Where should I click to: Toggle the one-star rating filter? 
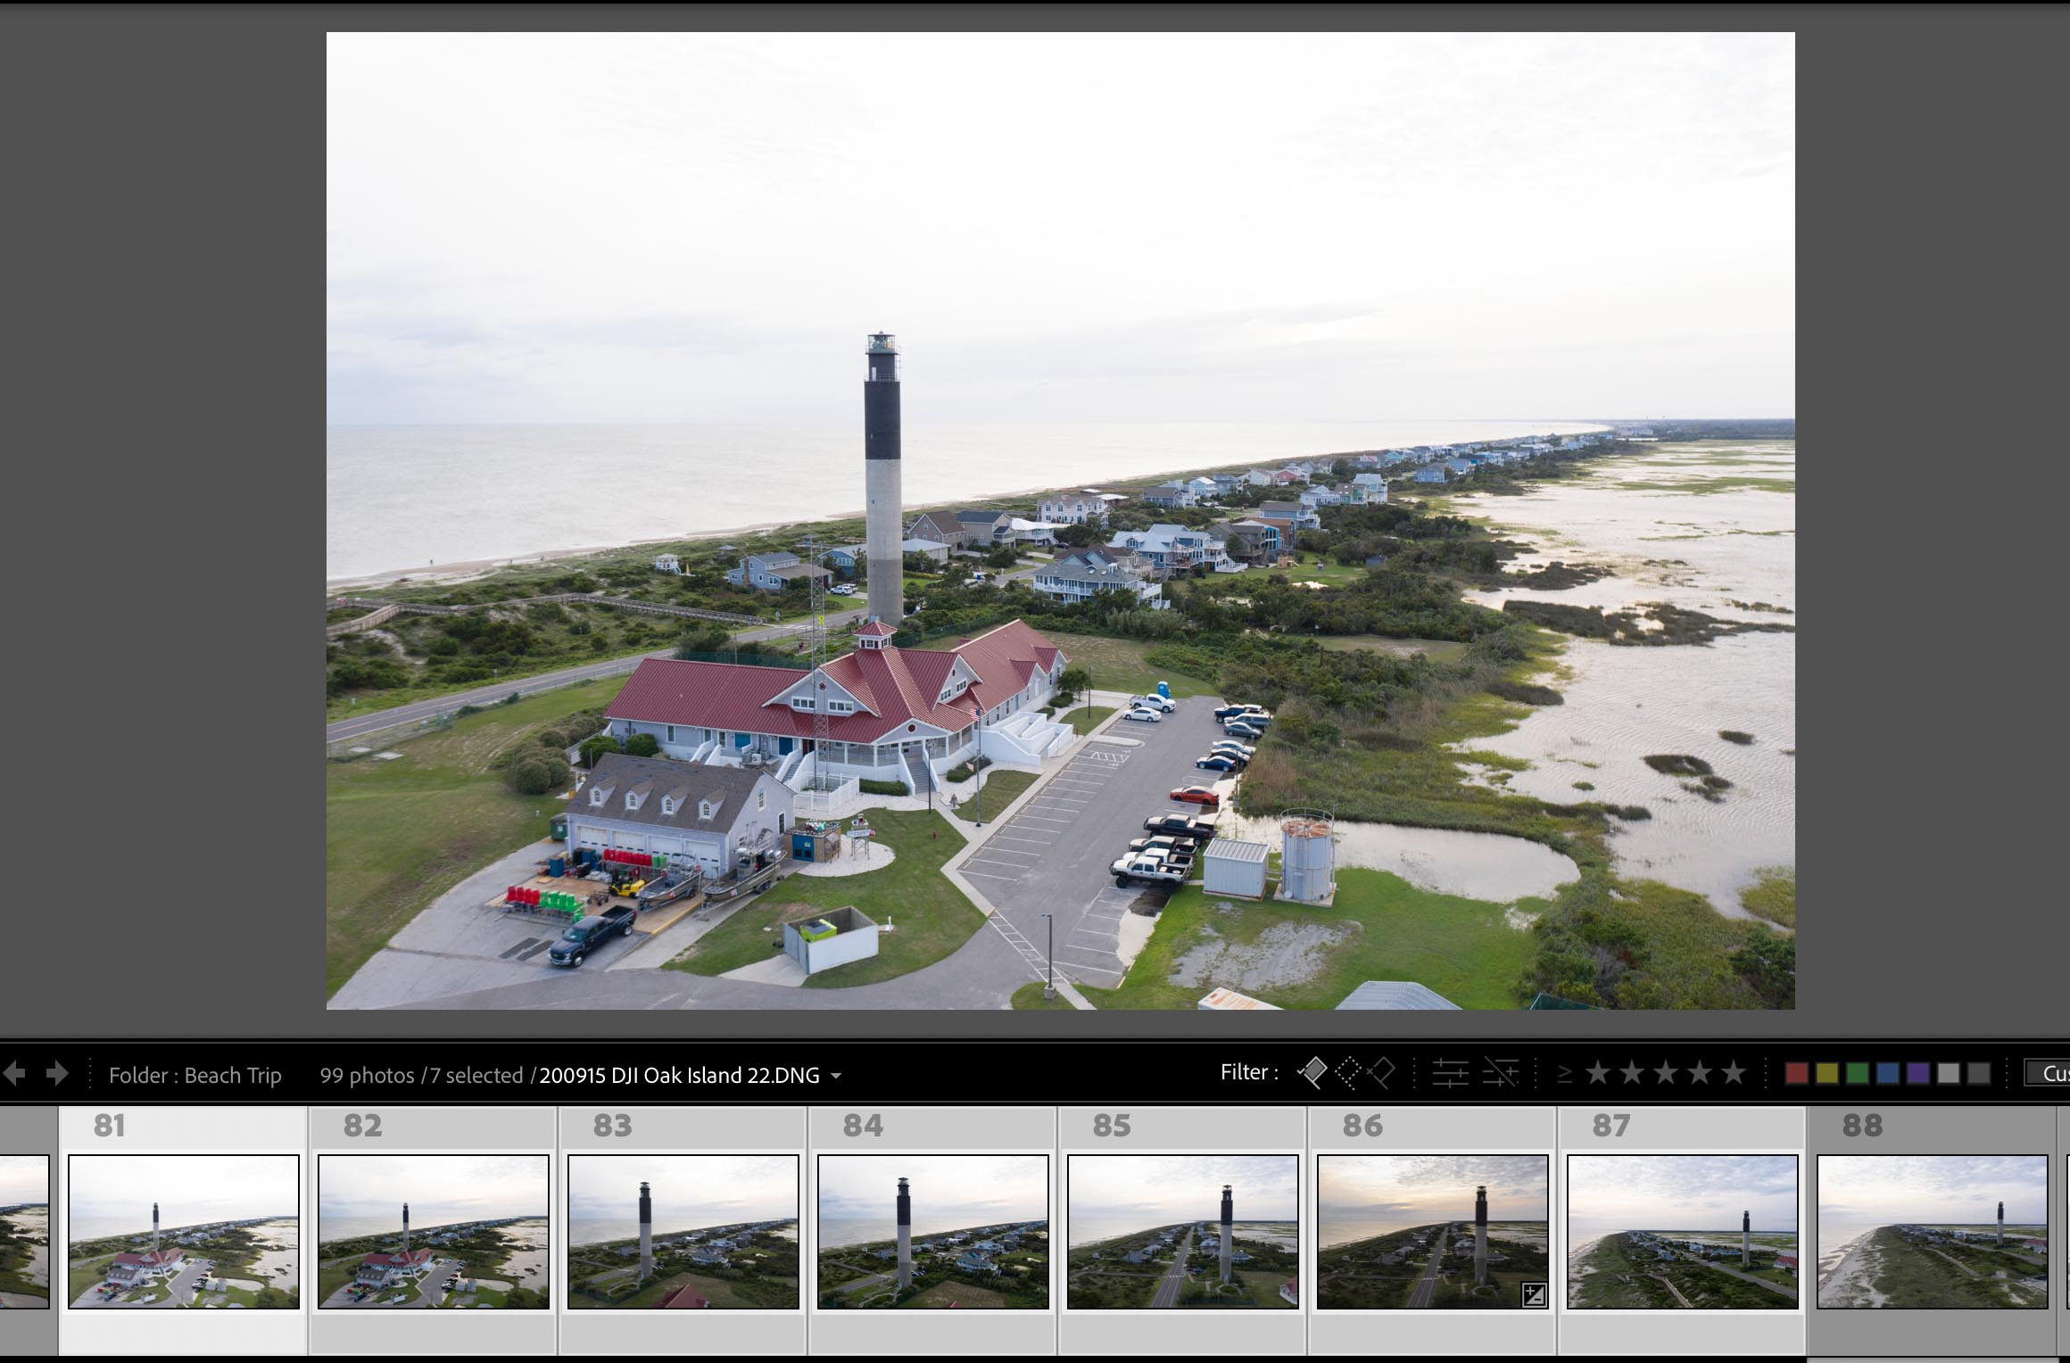[x=1597, y=1073]
